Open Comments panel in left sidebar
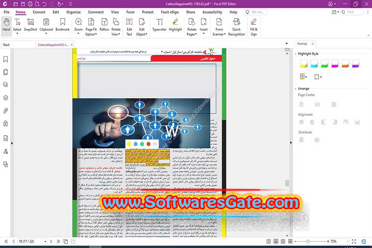This screenshot has height=248, width=372. tap(6, 85)
